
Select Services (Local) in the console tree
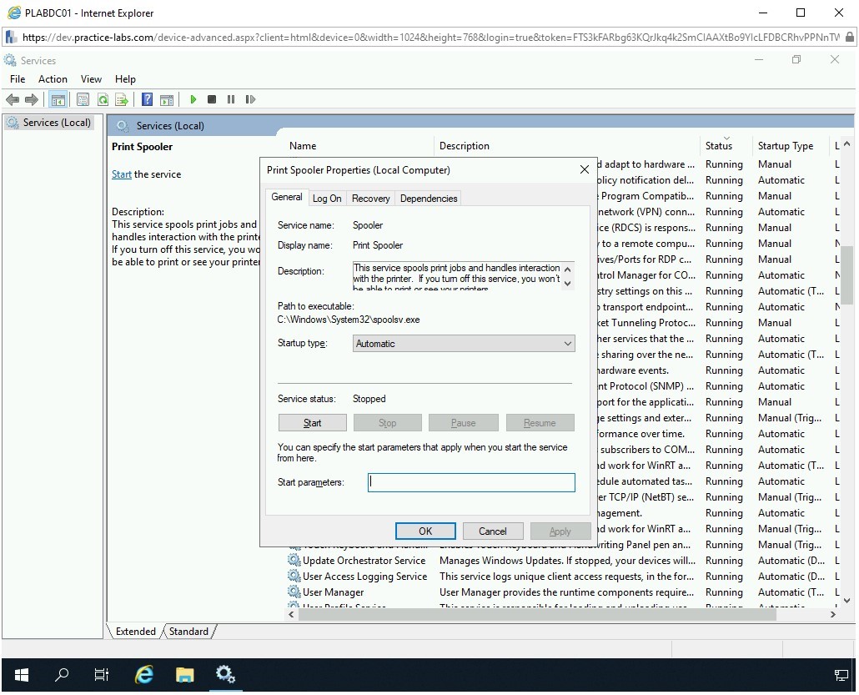point(56,123)
